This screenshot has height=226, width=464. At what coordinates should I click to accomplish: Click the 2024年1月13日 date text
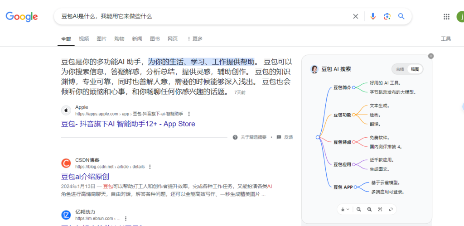[78, 186]
